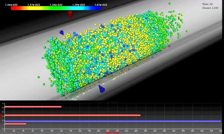Click the isolated green particle at the top of the scene
224x134 pixels.
tap(169, 3)
